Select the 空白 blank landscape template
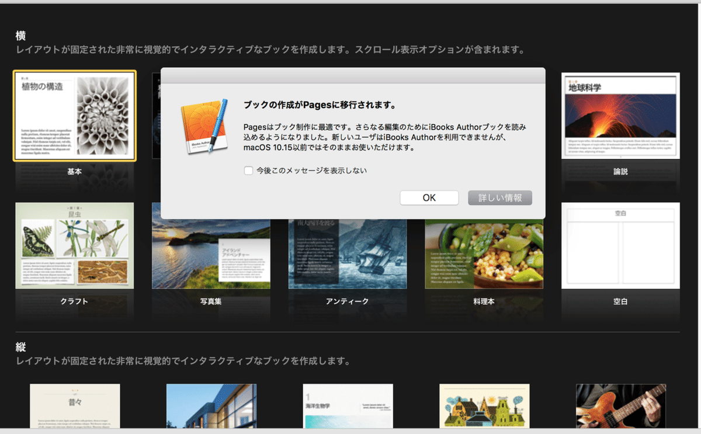 tap(620, 245)
